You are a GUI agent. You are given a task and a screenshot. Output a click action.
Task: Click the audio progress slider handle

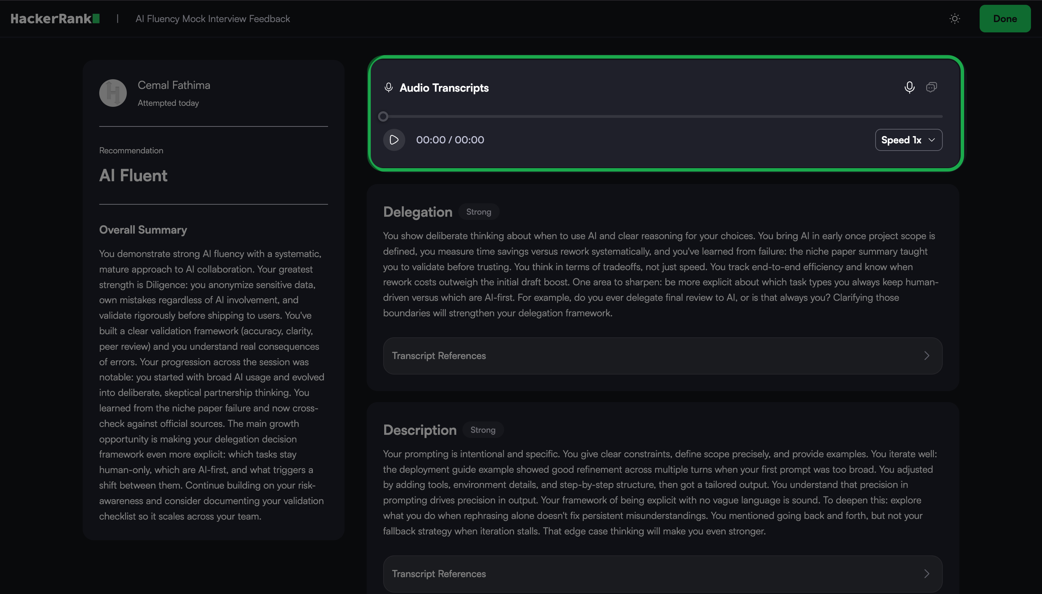coord(383,117)
